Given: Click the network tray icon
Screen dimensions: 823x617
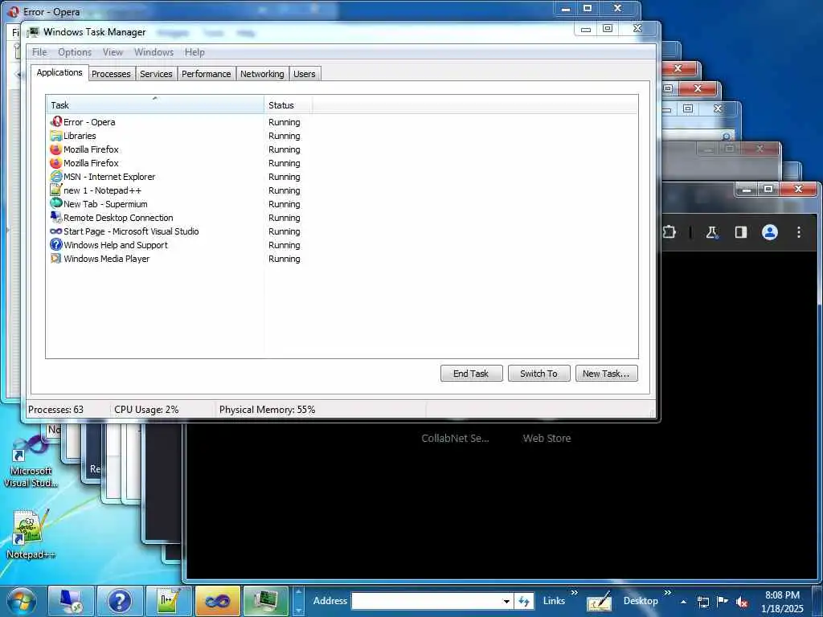Looking at the screenshot, I should pyautogui.click(x=703, y=602).
